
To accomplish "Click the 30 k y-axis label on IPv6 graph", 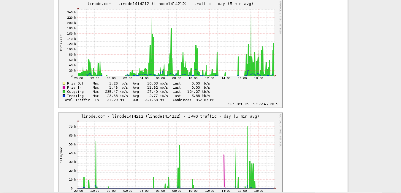I will pyautogui.click(x=73, y=162).
